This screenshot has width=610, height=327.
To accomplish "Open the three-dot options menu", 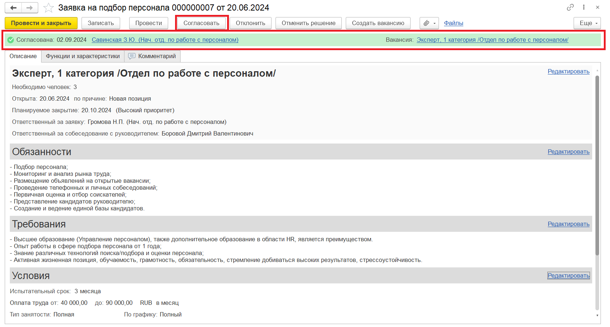I will click(x=584, y=7).
